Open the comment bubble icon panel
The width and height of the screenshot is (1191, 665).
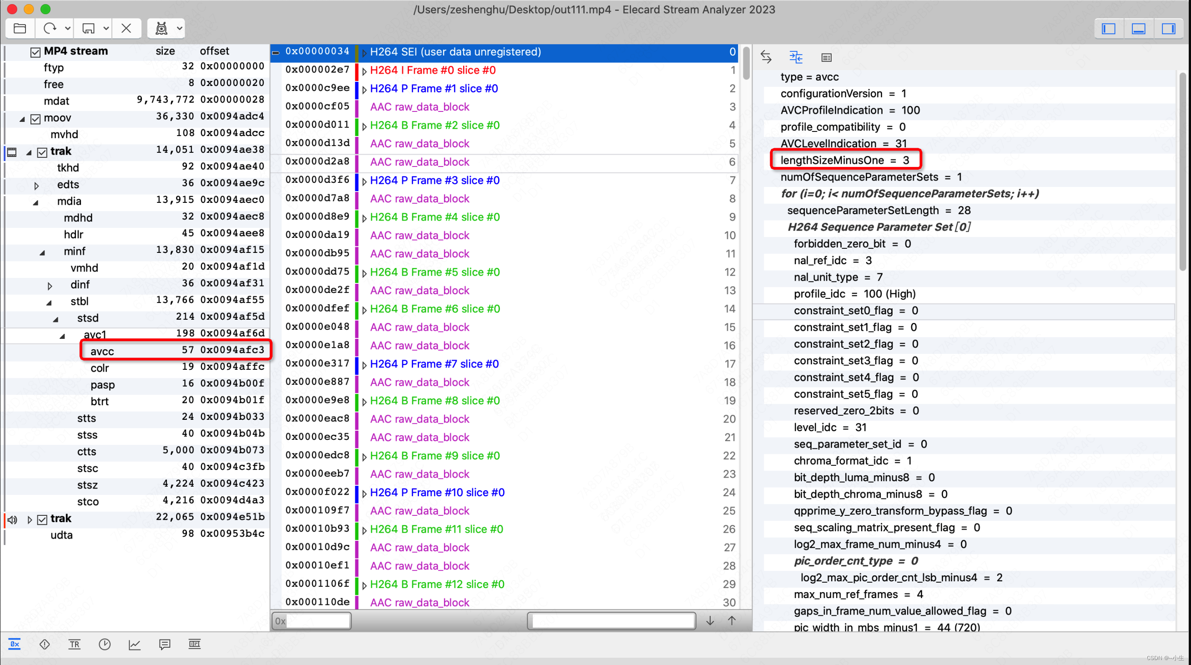[x=165, y=644]
